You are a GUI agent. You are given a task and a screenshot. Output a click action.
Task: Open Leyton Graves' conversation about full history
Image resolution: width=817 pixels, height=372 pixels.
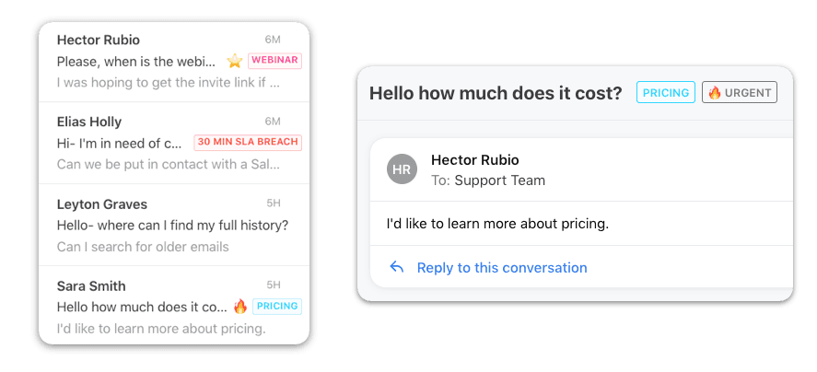174,225
